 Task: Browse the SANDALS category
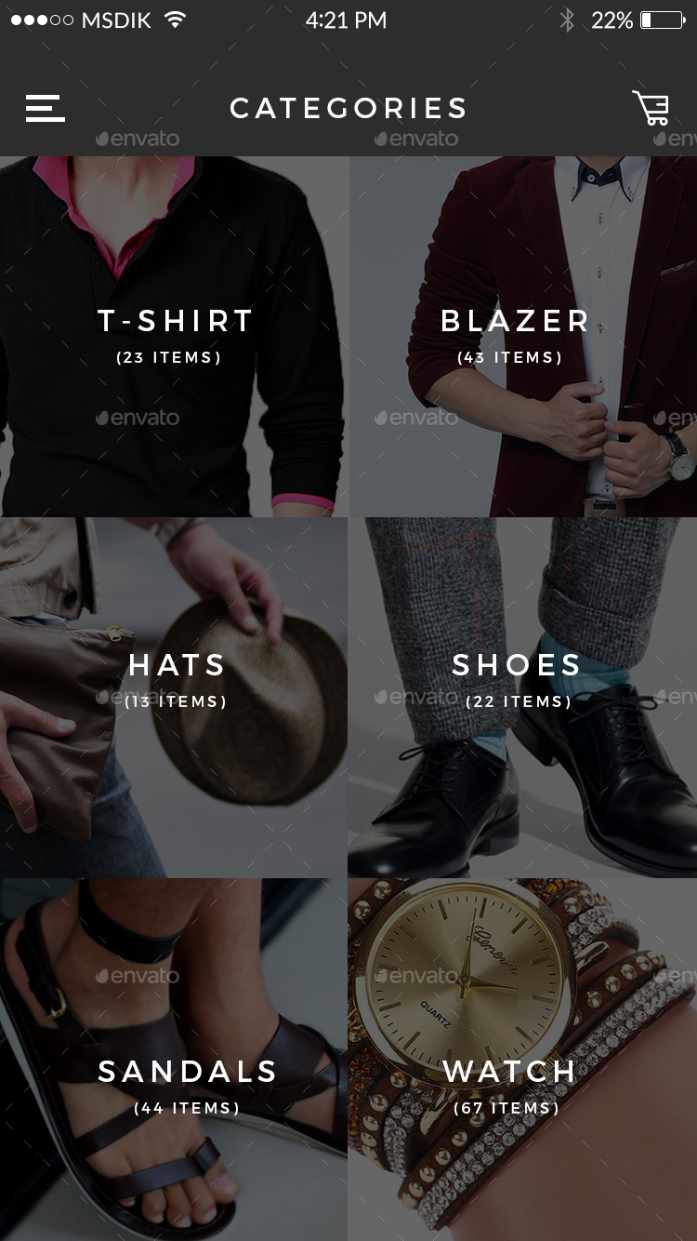(174, 1060)
